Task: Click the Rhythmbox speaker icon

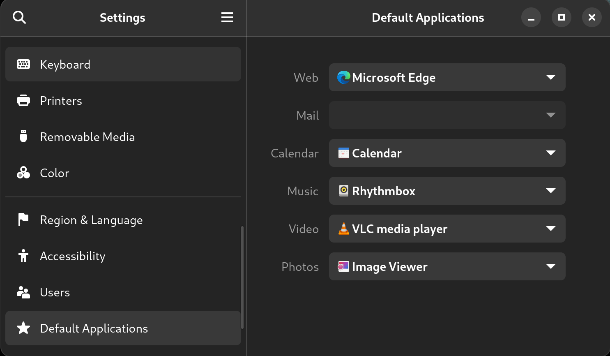Action: [x=343, y=191]
